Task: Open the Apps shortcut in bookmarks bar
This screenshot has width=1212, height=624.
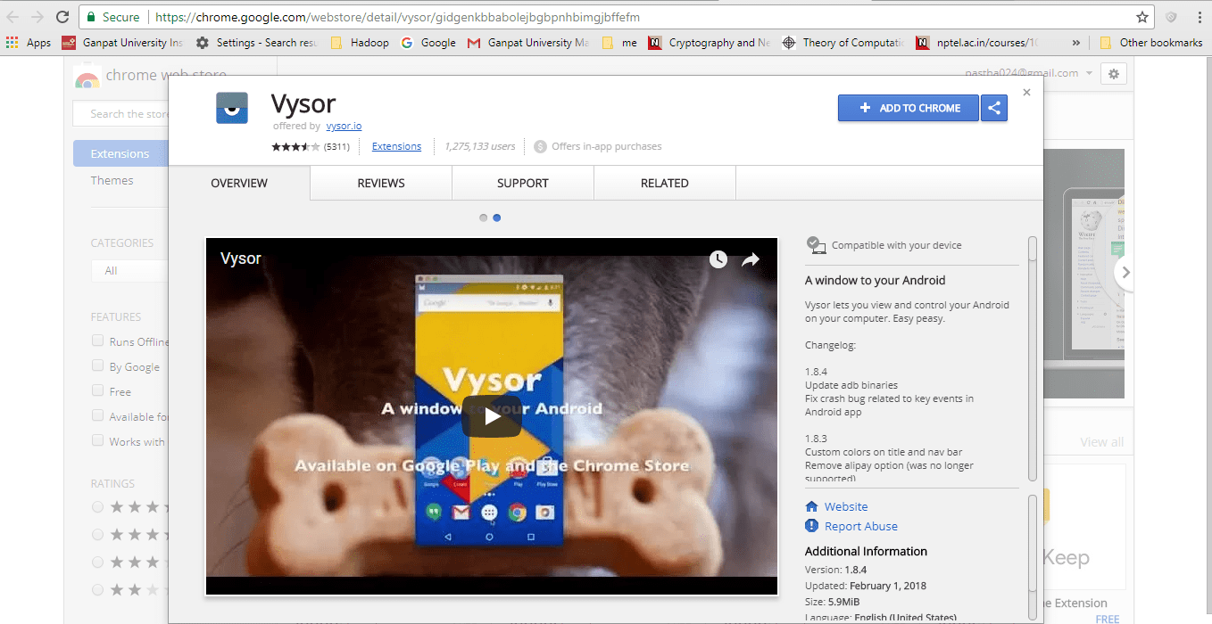Action: 29,43
